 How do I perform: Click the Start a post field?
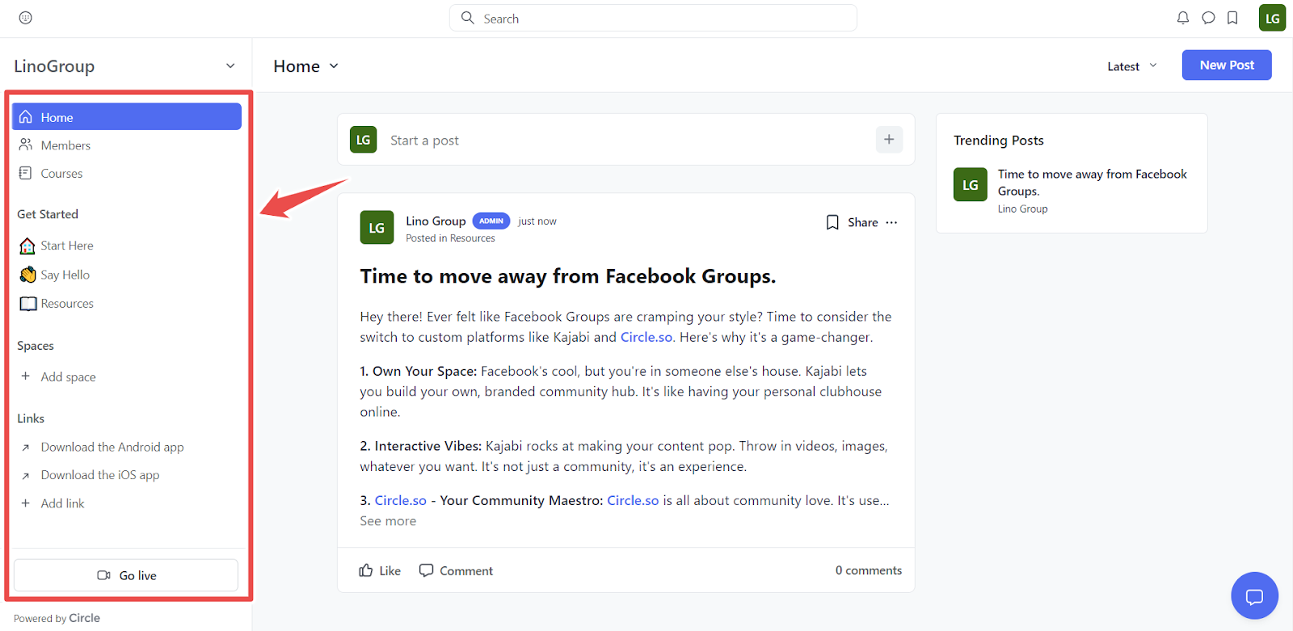coord(626,140)
